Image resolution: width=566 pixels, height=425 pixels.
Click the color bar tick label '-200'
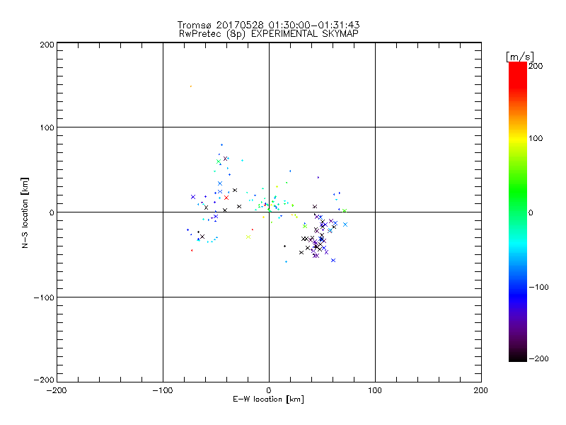pos(538,358)
